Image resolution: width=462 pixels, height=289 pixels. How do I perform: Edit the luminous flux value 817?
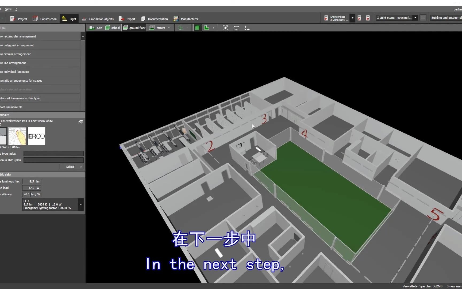pos(29,181)
